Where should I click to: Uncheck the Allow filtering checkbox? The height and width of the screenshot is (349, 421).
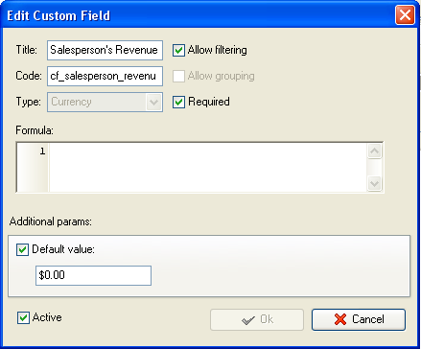click(178, 51)
